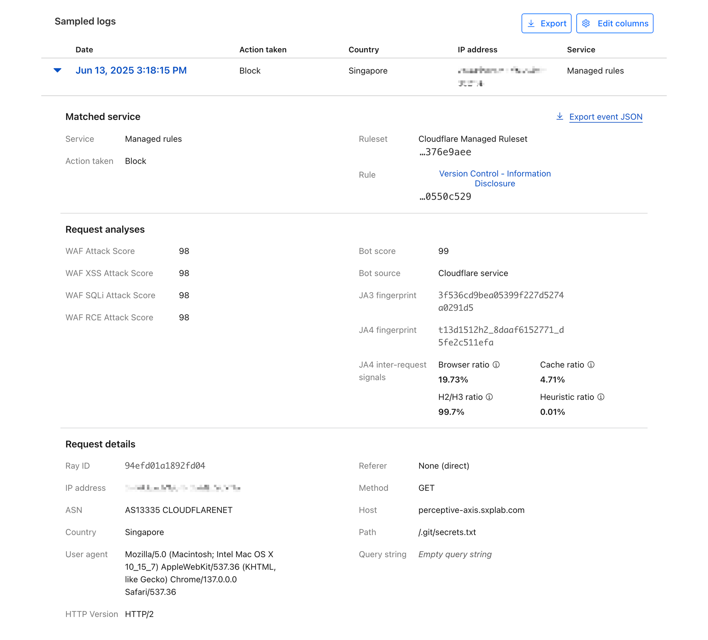The width and height of the screenshot is (708, 640).
Task: Click the Export button
Action: pos(546,23)
